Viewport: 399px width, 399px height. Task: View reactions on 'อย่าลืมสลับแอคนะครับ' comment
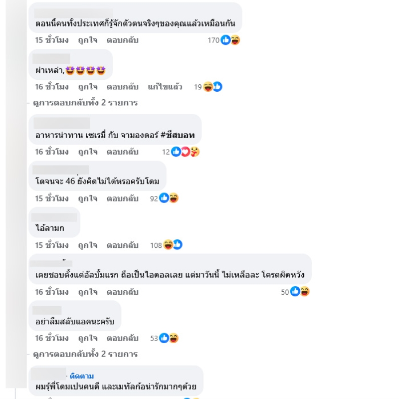(x=169, y=338)
